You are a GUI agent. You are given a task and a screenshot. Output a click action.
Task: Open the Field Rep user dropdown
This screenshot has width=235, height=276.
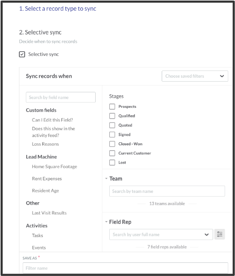tap(161, 235)
